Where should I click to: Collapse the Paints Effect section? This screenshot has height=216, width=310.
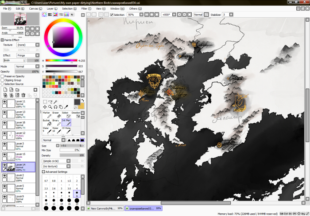(2, 40)
